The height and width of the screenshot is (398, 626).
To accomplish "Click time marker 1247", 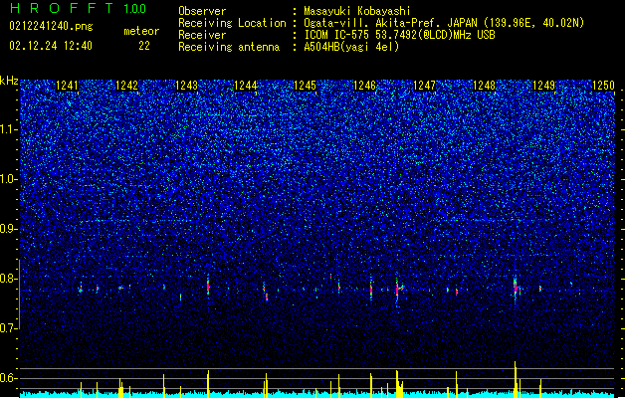I will click(x=424, y=86).
